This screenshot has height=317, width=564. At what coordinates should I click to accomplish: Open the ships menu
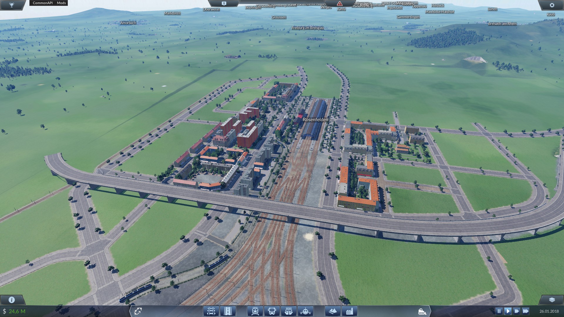click(x=288, y=311)
